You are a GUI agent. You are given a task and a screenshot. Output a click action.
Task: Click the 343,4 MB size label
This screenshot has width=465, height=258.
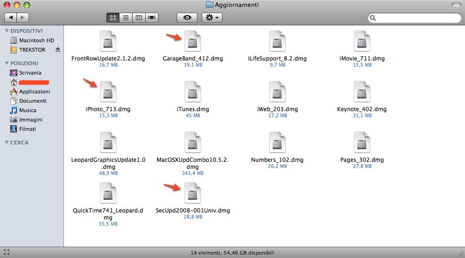193,173
